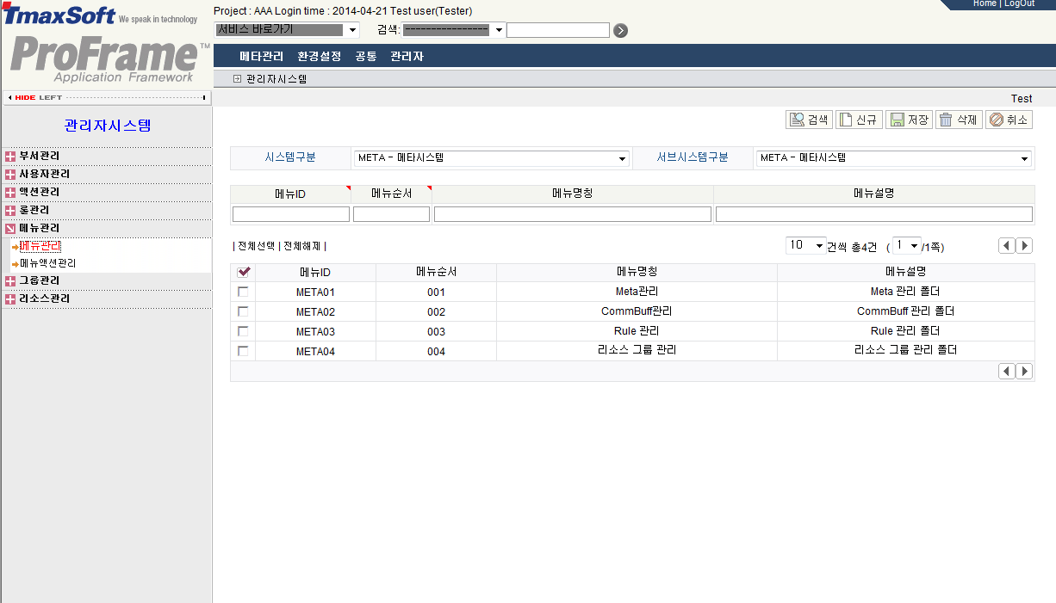Toggle the select-all checkbox in table header

(x=243, y=271)
